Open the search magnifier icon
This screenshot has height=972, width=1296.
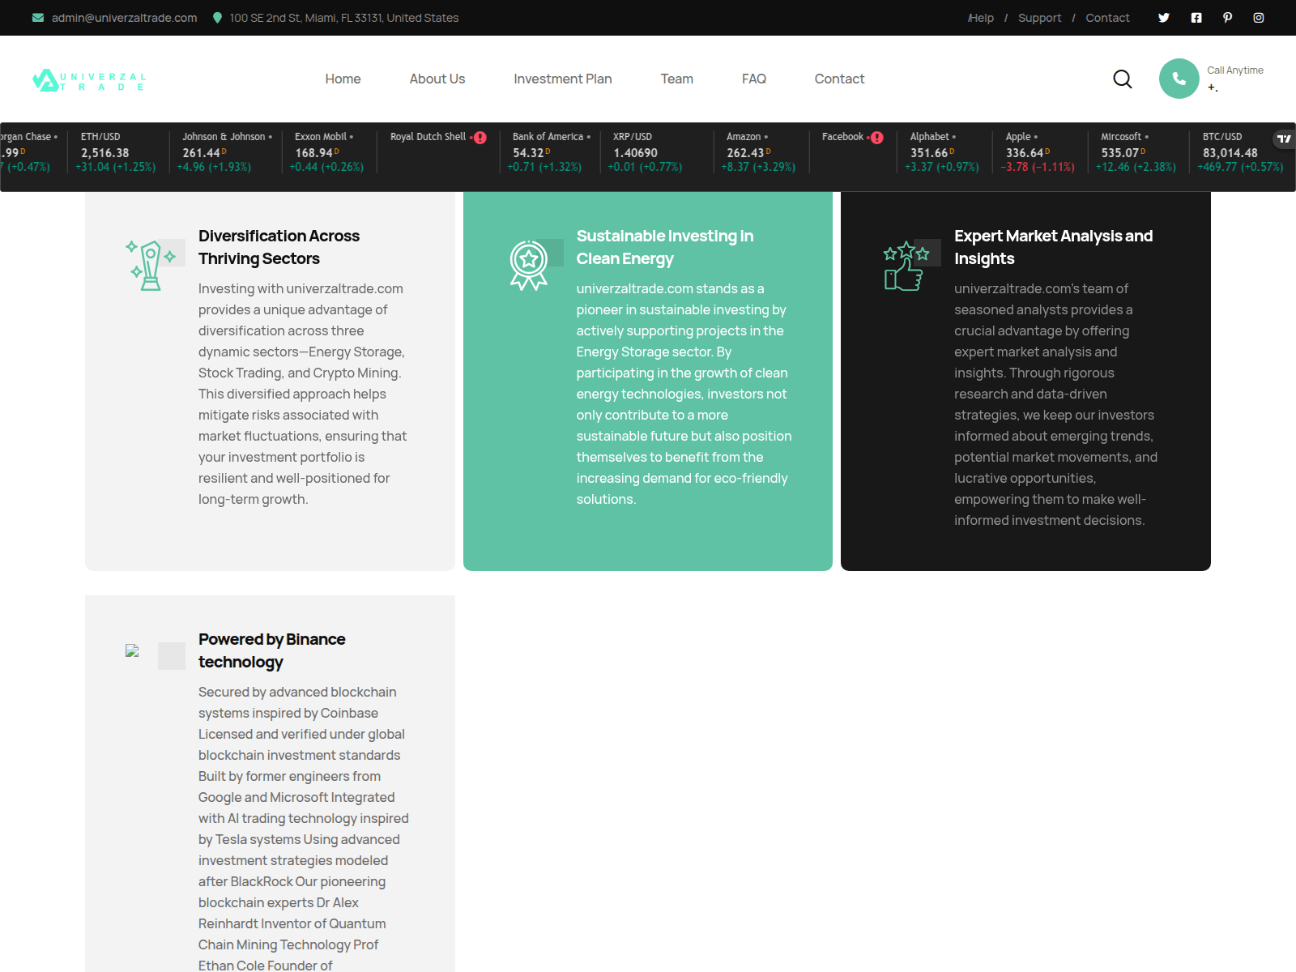point(1123,79)
